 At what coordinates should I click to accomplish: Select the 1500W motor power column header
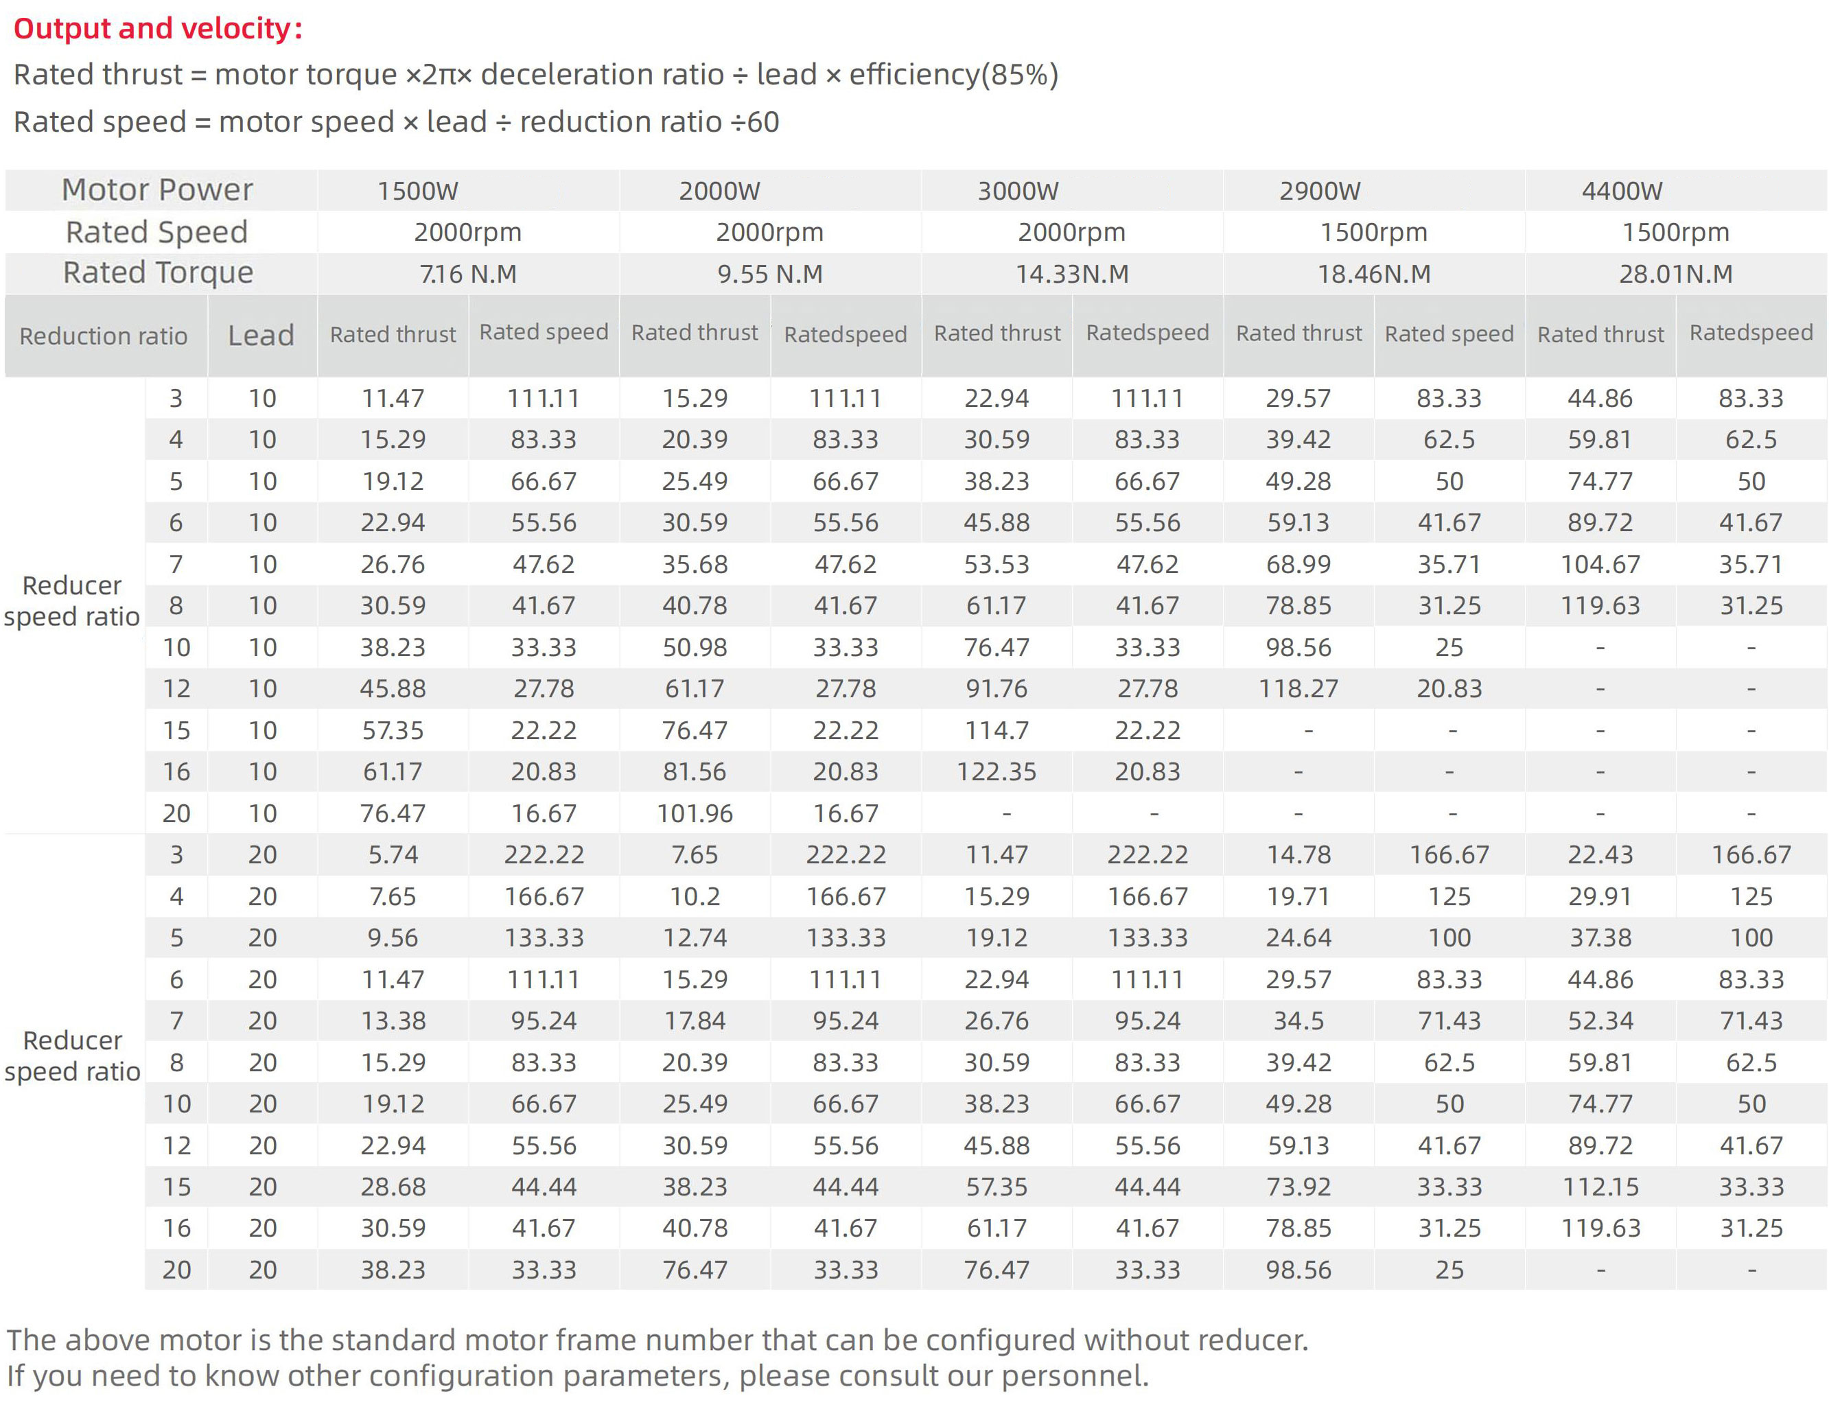(x=417, y=191)
